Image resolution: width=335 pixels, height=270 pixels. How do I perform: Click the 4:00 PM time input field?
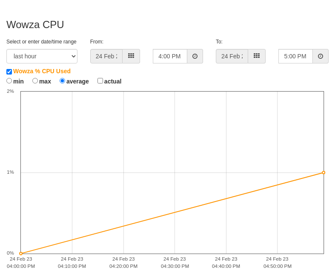pyautogui.click(x=170, y=56)
